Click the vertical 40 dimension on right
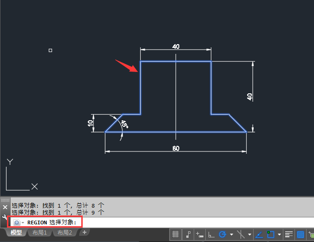This screenshot has height=242, width=314. (x=249, y=97)
